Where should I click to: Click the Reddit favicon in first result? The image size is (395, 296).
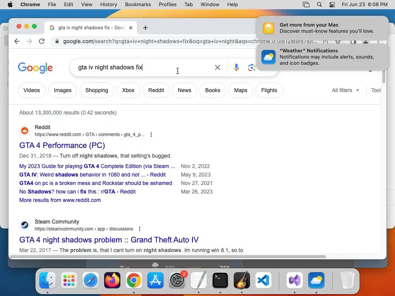25,131
